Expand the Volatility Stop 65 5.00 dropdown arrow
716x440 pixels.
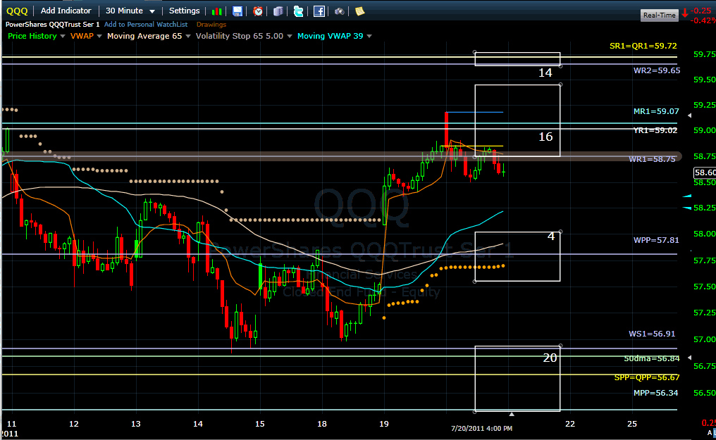289,36
